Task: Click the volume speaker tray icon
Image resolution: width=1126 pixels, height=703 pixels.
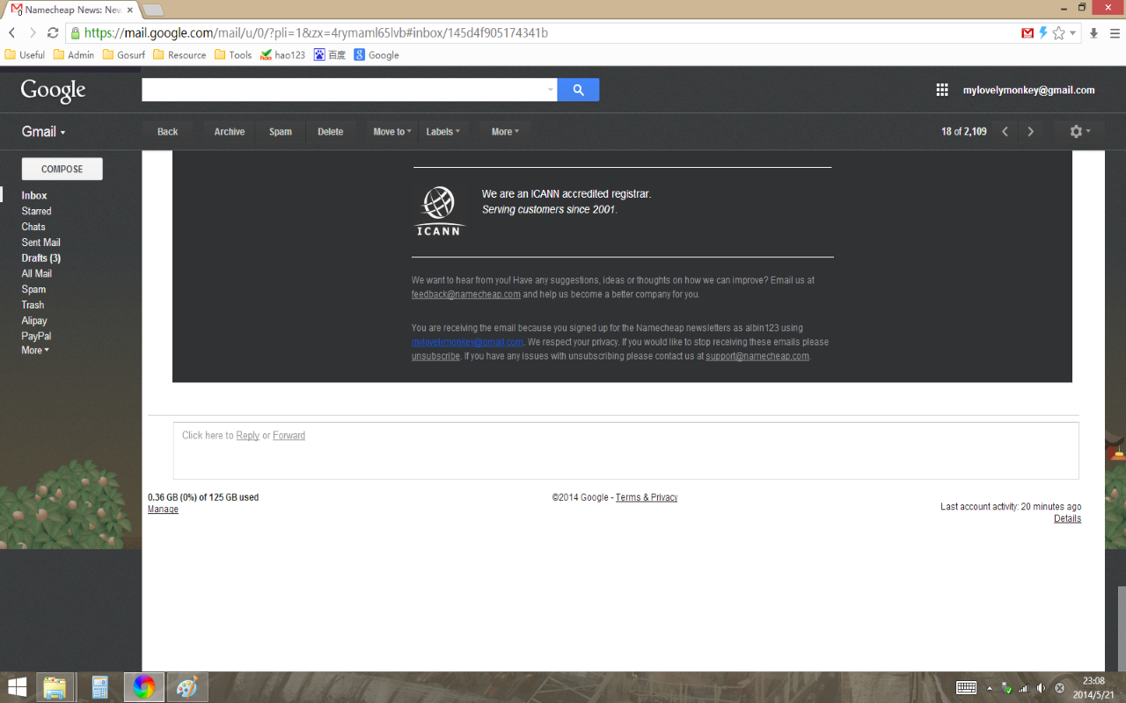Action: pyautogui.click(x=1042, y=688)
